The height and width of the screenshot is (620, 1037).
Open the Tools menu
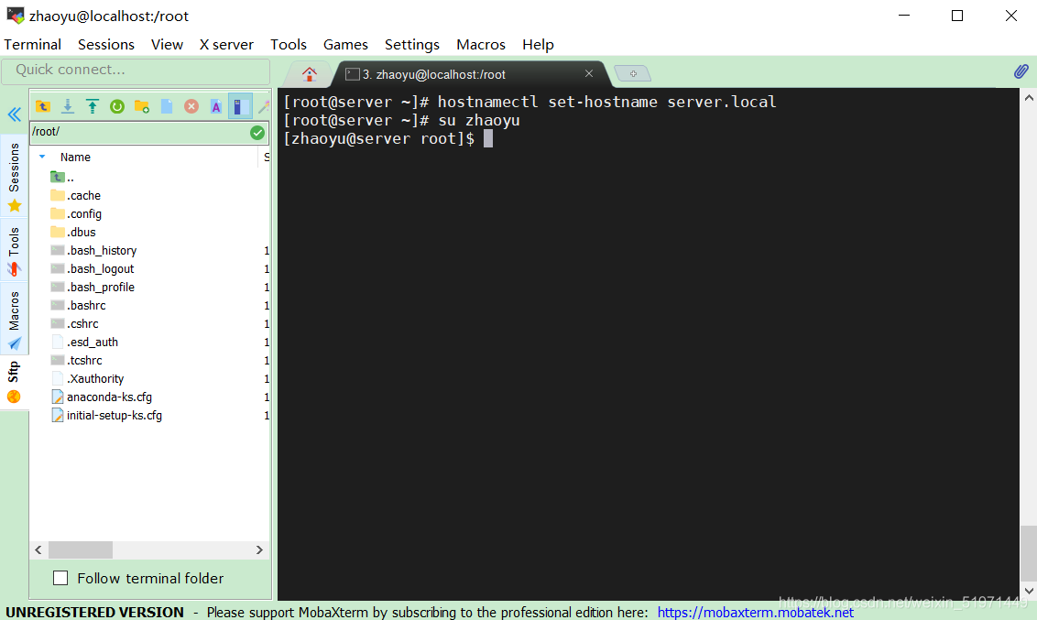289,44
